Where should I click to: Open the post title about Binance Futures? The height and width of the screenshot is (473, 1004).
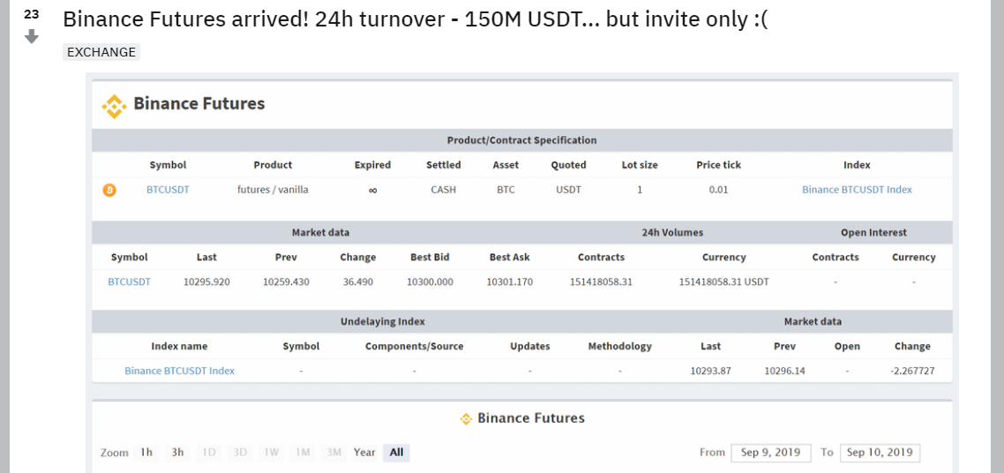click(x=415, y=19)
